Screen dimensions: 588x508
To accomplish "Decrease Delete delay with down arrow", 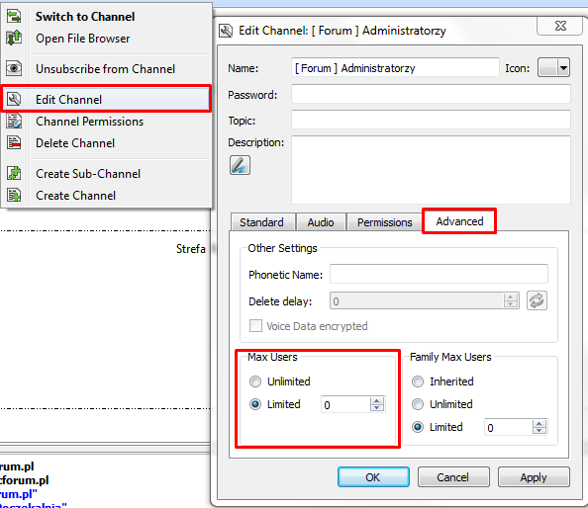I will coord(511,304).
